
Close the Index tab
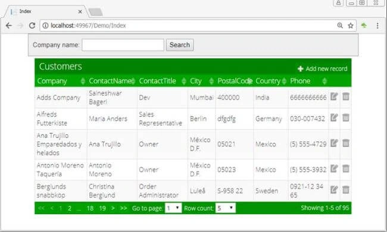pyautogui.click(x=80, y=11)
